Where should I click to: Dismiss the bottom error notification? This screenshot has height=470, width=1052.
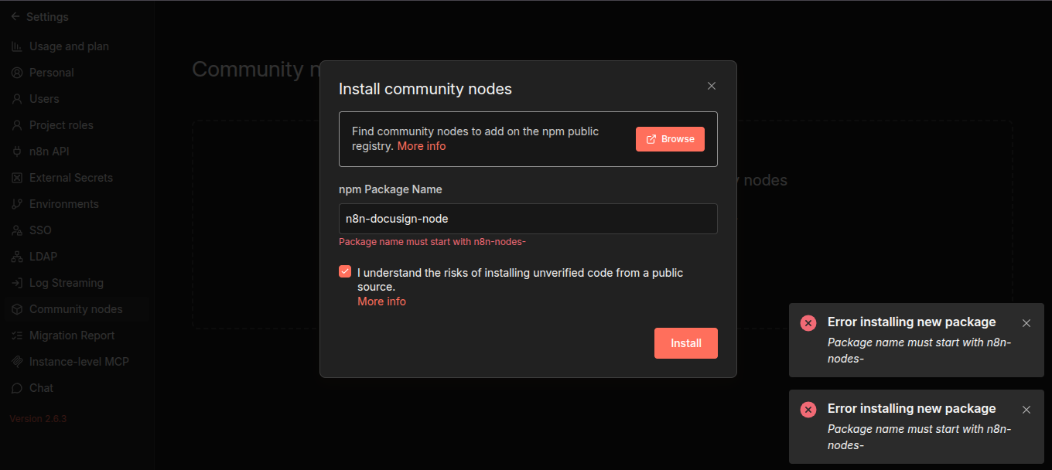click(x=1026, y=410)
